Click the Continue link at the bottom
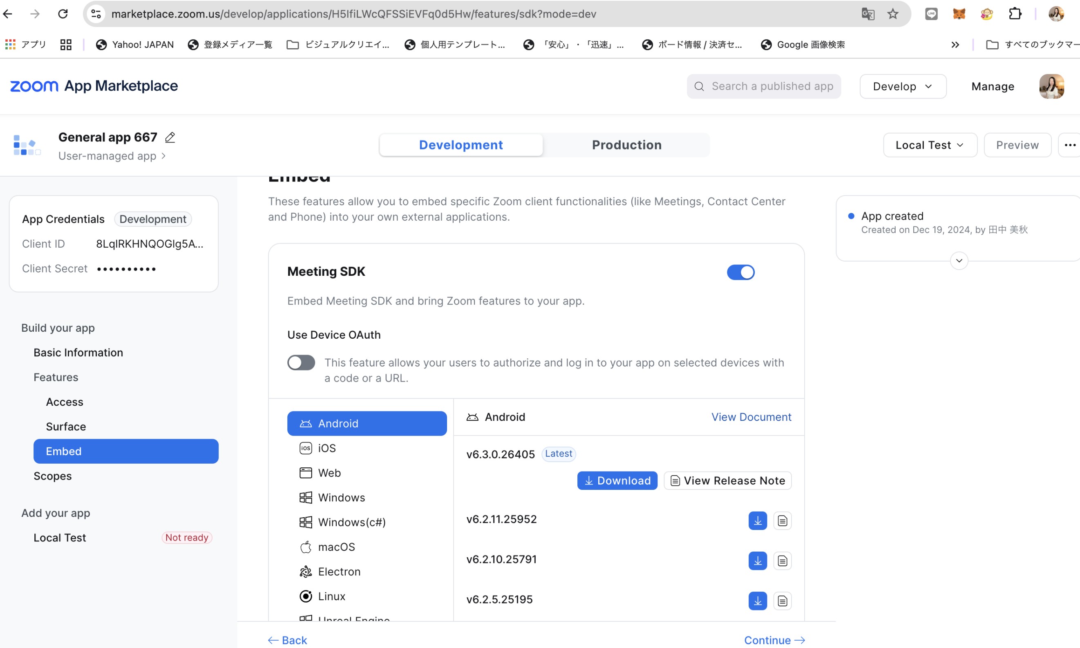The width and height of the screenshot is (1080, 648). tap(775, 640)
